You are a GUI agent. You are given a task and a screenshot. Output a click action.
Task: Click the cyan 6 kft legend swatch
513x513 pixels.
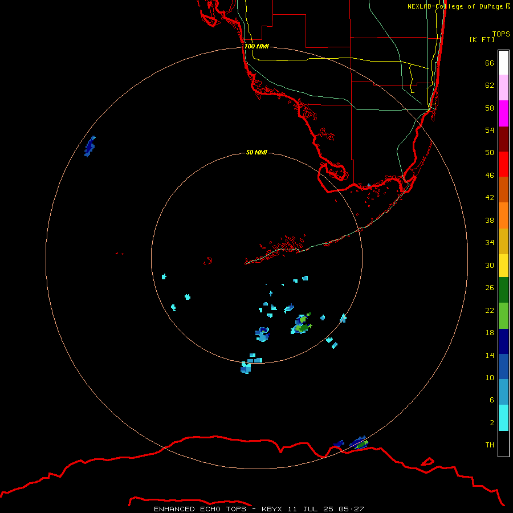point(503,418)
